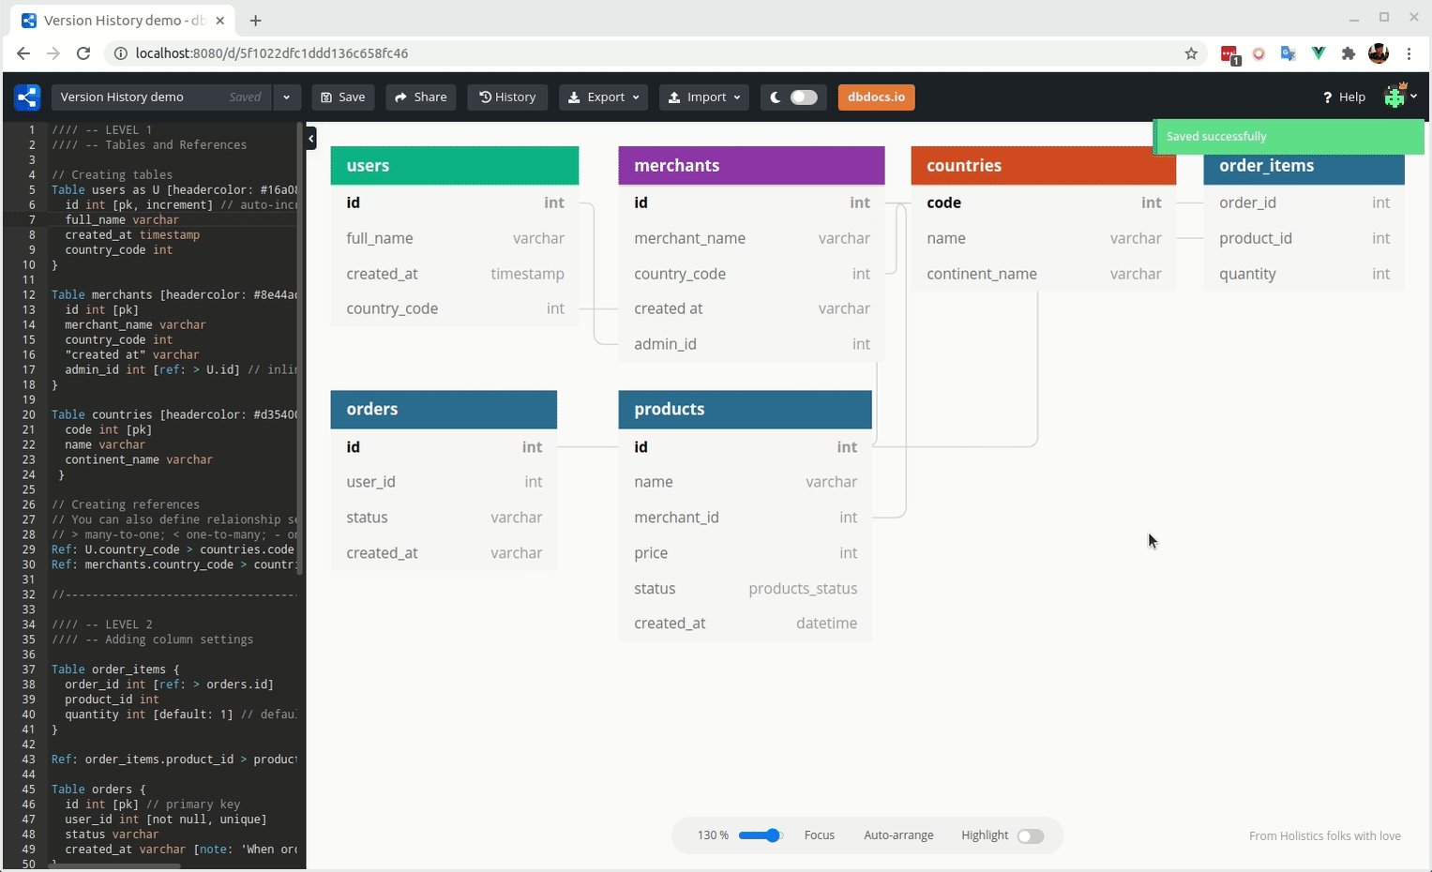Screen dimensions: 1432x872
Task: Open the dbdocs.io button
Action: point(876,97)
